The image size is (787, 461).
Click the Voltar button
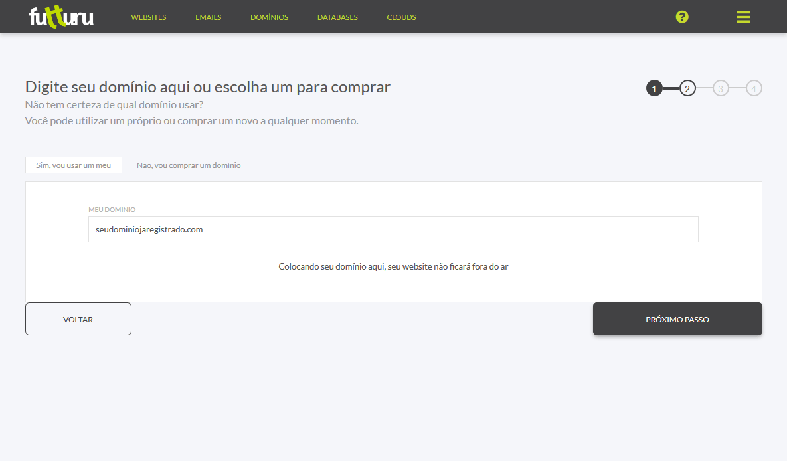coord(78,319)
